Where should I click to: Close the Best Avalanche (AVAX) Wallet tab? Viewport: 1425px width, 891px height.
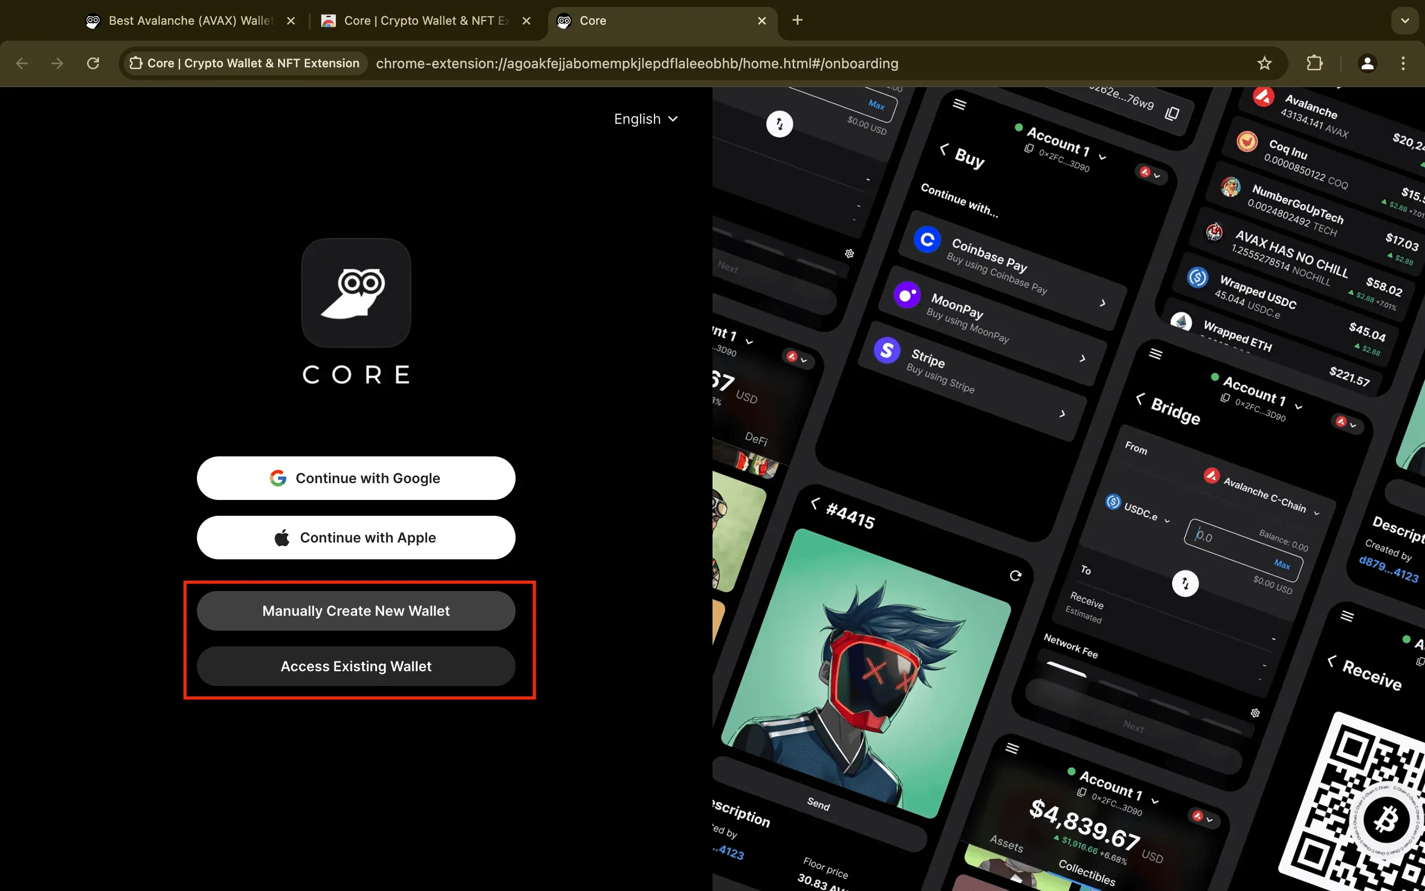[291, 21]
